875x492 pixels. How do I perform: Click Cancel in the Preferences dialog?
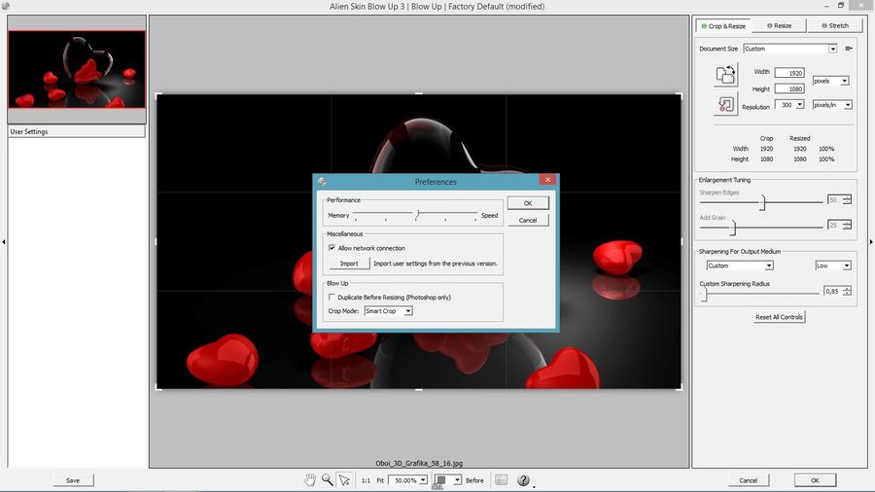(x=528, y=221)
